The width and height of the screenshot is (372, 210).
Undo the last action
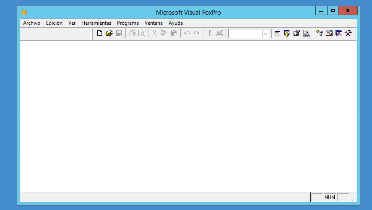[187, 33]
